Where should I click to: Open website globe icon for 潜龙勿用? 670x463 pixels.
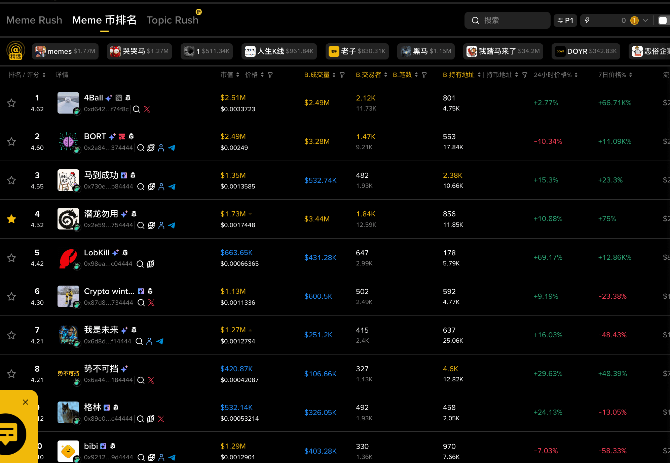151,225
